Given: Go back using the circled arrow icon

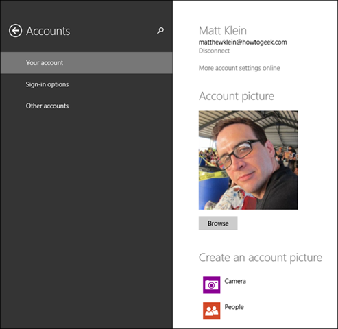Looking at the screenshot, I should pos(15,31).
